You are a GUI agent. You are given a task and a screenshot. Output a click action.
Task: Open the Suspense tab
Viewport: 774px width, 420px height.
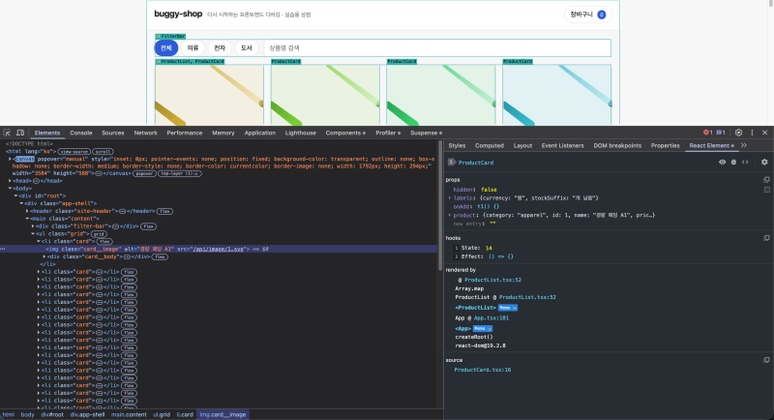point(426,133)
